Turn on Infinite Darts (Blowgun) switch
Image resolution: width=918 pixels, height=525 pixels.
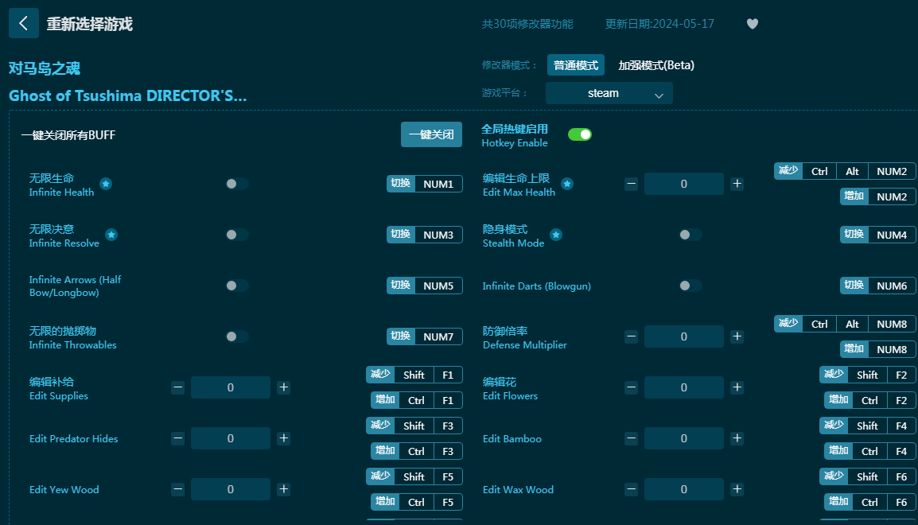(690, 286)
